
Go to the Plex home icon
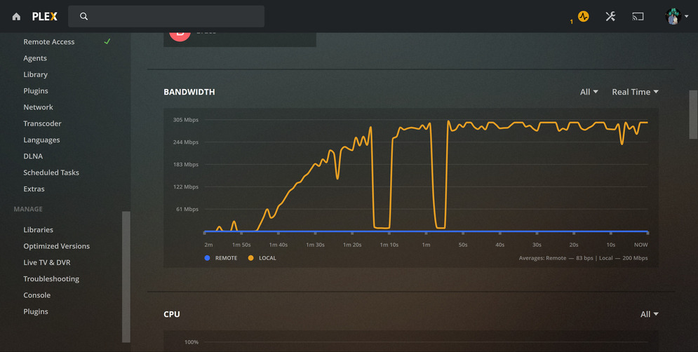16,16
